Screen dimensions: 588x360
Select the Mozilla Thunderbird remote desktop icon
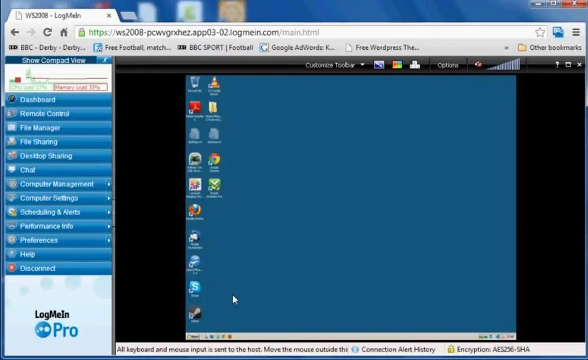[x=195, y=239]
